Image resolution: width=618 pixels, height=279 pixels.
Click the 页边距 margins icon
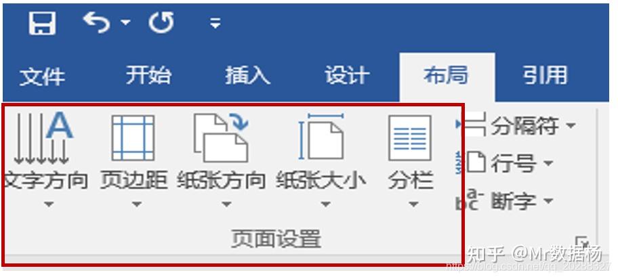[133, 138]
